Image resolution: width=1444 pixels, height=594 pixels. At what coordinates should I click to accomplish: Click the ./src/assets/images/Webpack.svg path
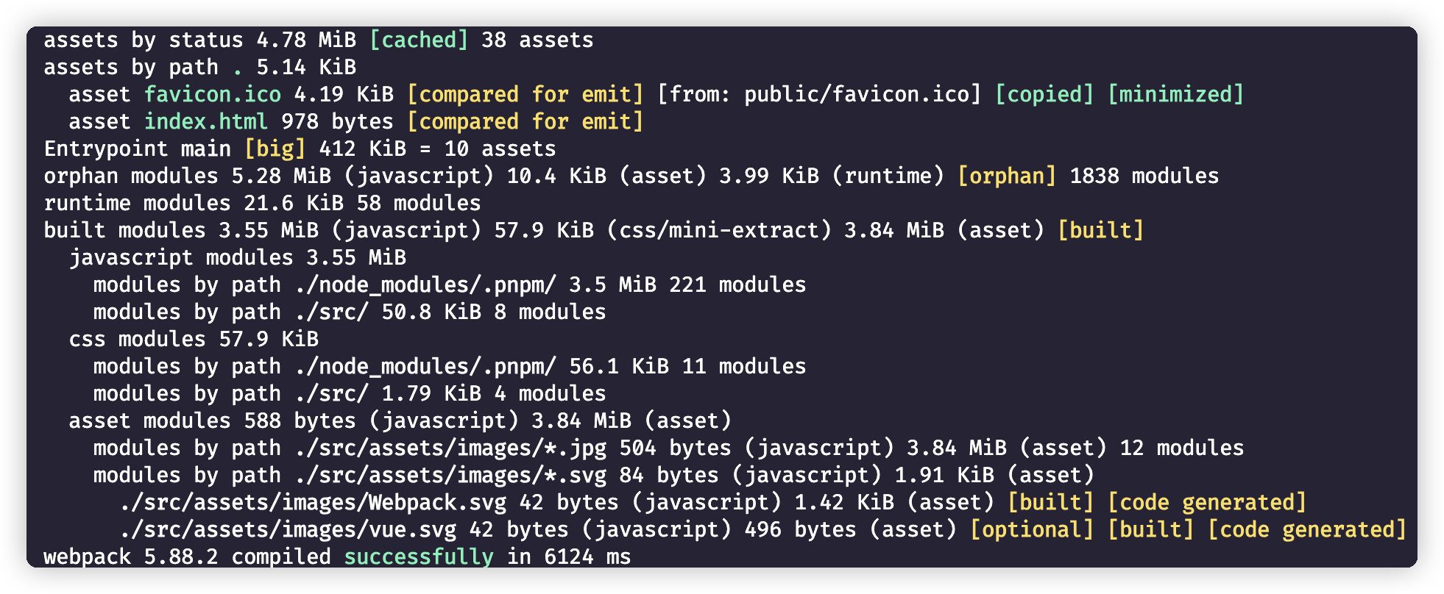(313, 502)
